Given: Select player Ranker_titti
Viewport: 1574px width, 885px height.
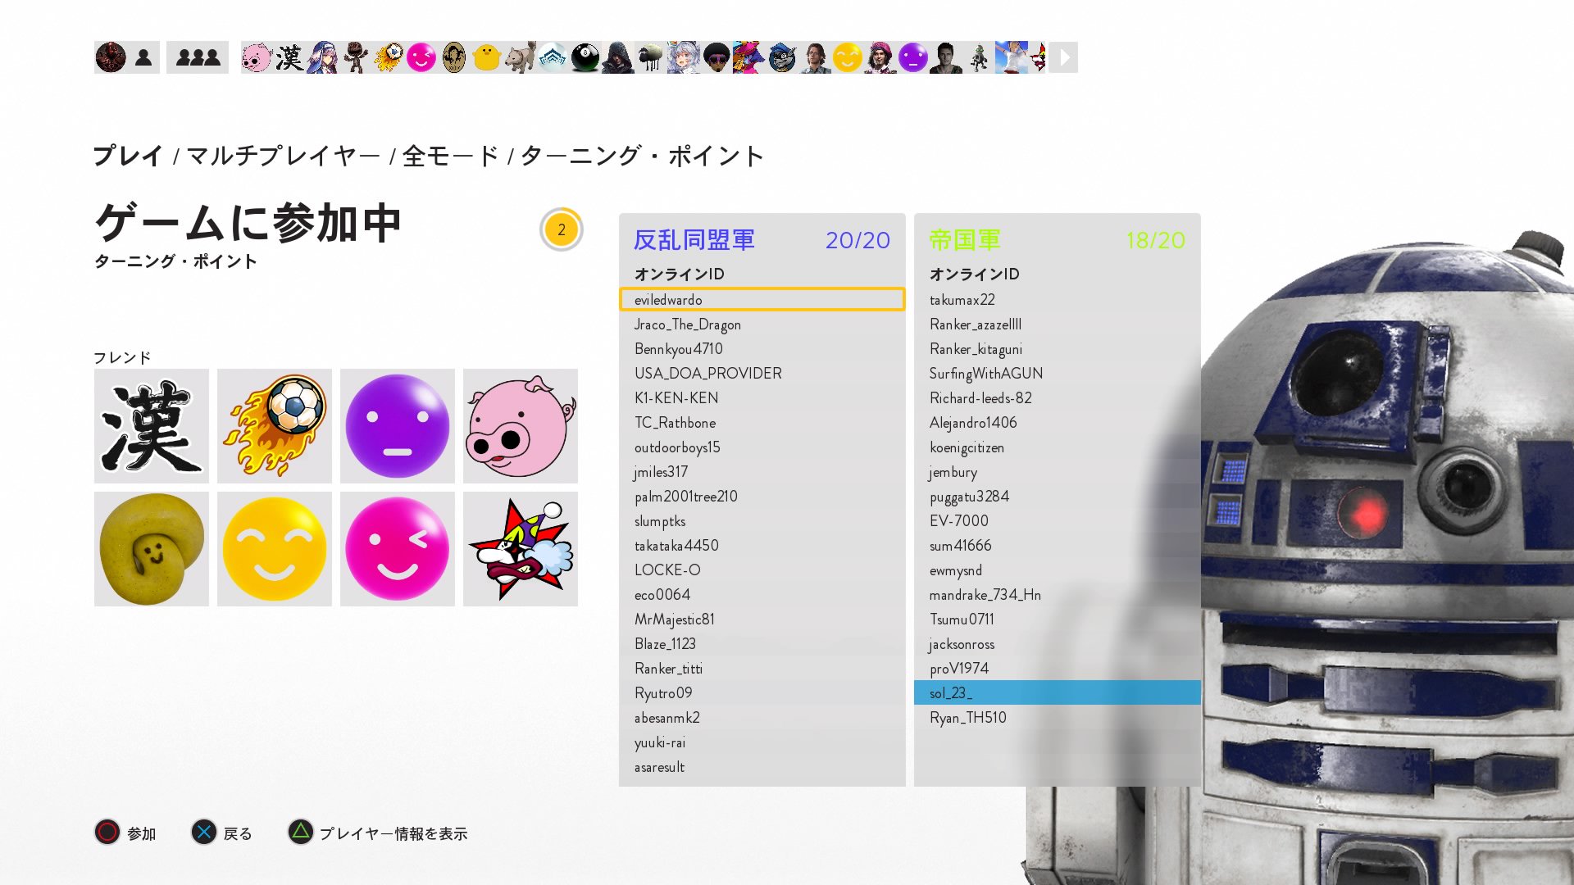Looking at the screenshot, I should 762,669.
